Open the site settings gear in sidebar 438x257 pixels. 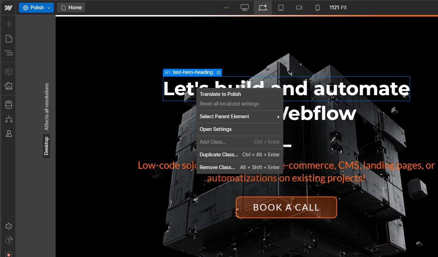pos(9,226)
